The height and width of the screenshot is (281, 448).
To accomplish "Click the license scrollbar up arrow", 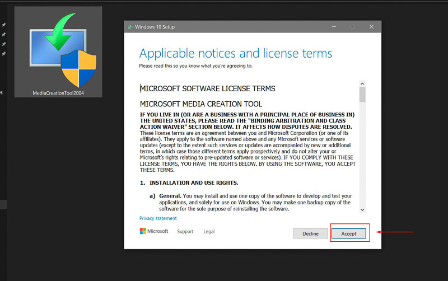I will click(x=362, y=83).
